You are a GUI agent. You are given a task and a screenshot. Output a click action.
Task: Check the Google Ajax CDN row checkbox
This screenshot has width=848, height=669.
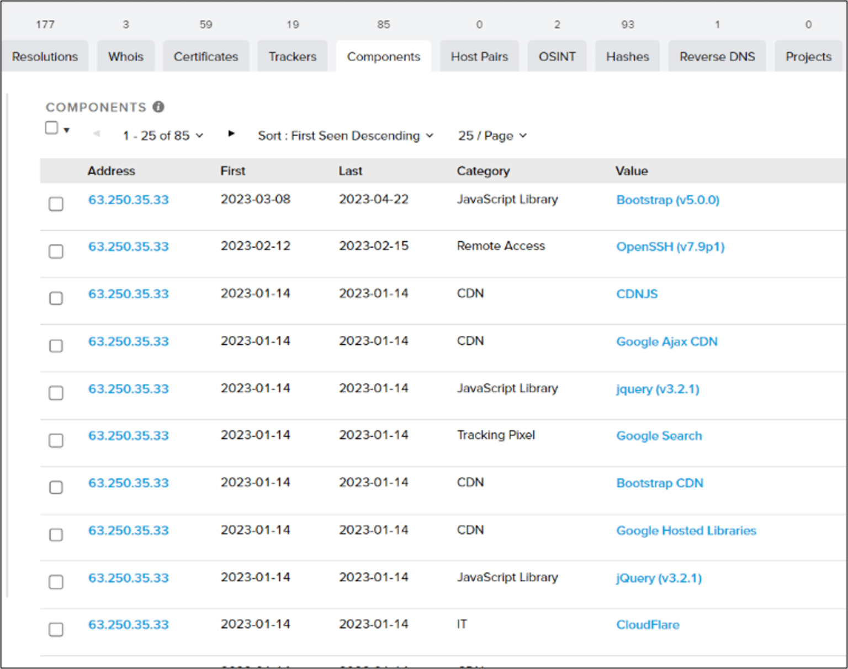coord(56,346)
